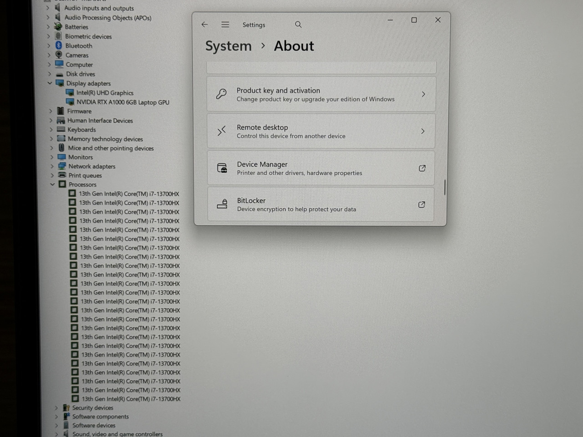Click the chevron on Remote desktop row
The width and height of the screenshot is (583, 437).
[x=423, y=131]
